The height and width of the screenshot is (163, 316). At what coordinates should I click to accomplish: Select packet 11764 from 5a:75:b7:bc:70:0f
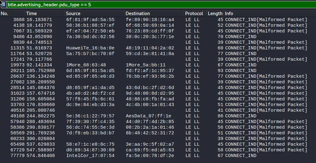(x=158, y=54)
